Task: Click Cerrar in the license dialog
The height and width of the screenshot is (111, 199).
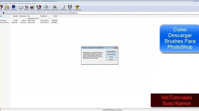Action: pos(111,57)
